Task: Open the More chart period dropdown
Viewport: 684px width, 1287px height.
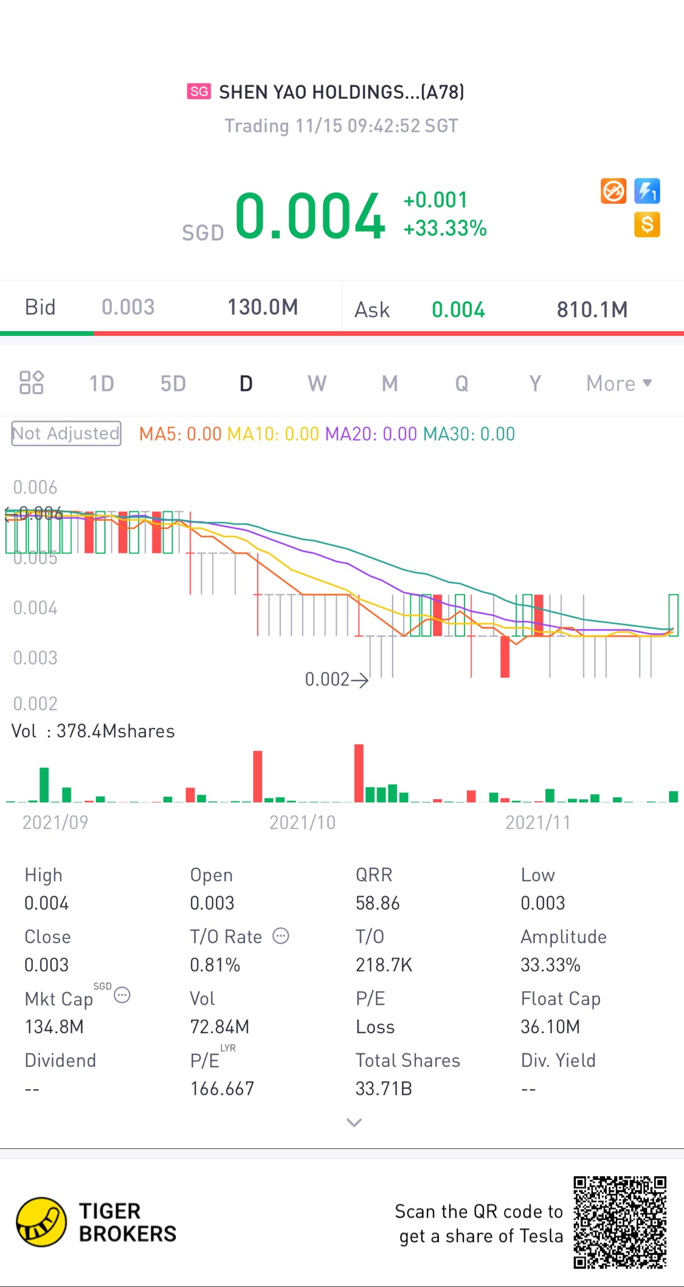Action: coord(619,383)
